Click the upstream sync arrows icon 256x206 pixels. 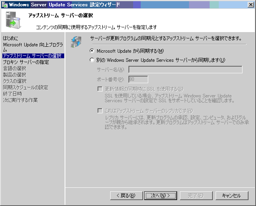76,42
